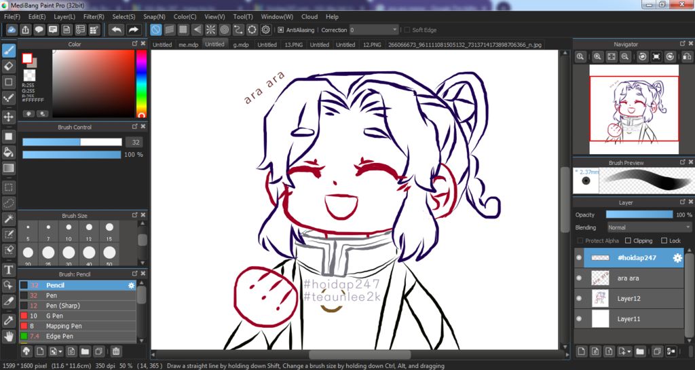
Task: Open the File menu
Action: [x=12, y=16]
